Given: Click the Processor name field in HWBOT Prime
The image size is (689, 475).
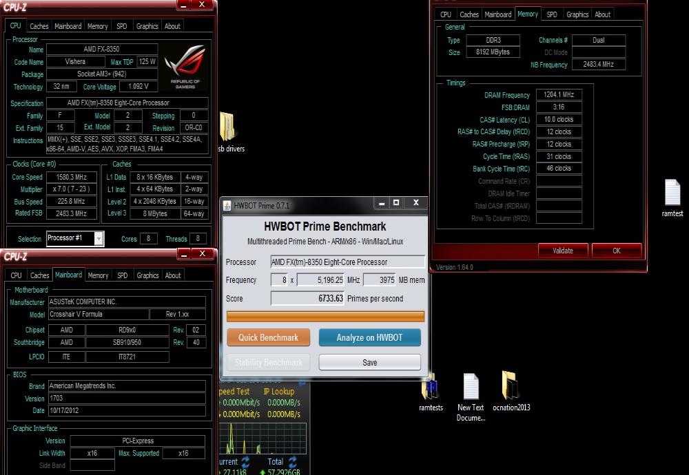Looking at the screenshot, I should tap(347, 262).
